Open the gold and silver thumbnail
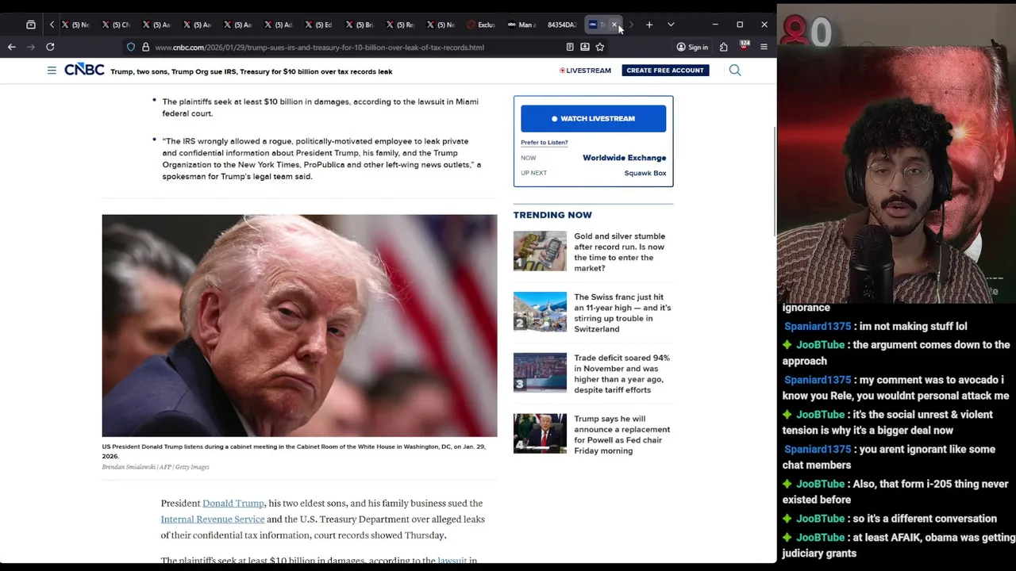Screen dimensions: 1016x571 click(540, 251)
